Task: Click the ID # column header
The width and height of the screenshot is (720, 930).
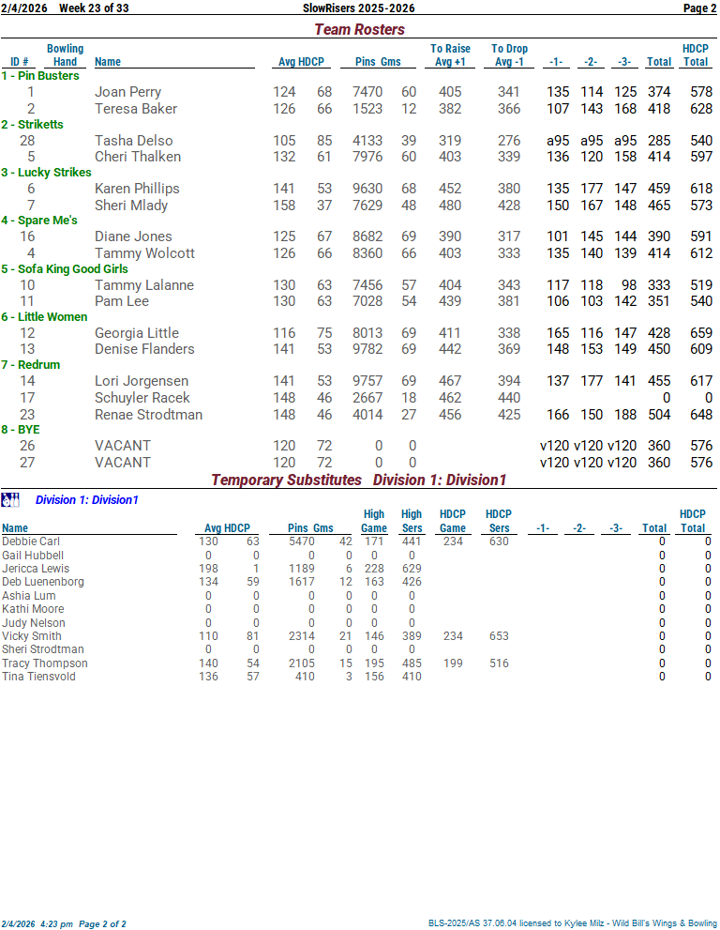Action: 20,62
